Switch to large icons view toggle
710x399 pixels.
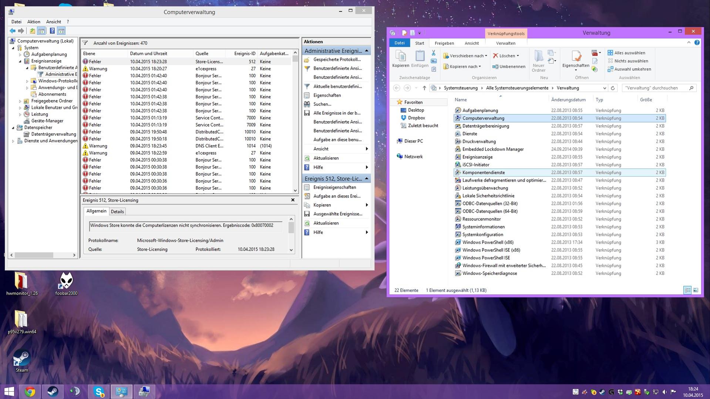pos(696,290)
